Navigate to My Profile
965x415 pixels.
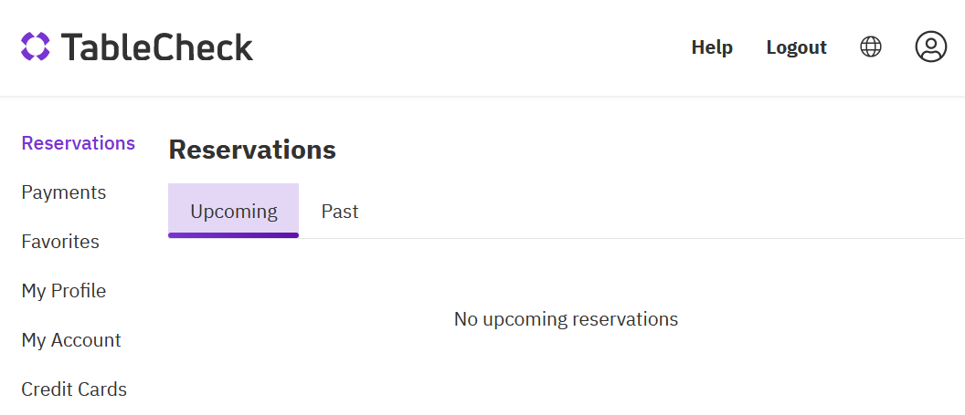[64, 291]
